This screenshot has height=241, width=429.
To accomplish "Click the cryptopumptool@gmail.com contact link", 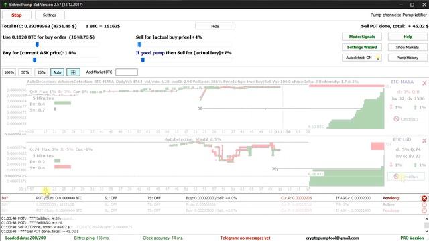I will 332,238.
